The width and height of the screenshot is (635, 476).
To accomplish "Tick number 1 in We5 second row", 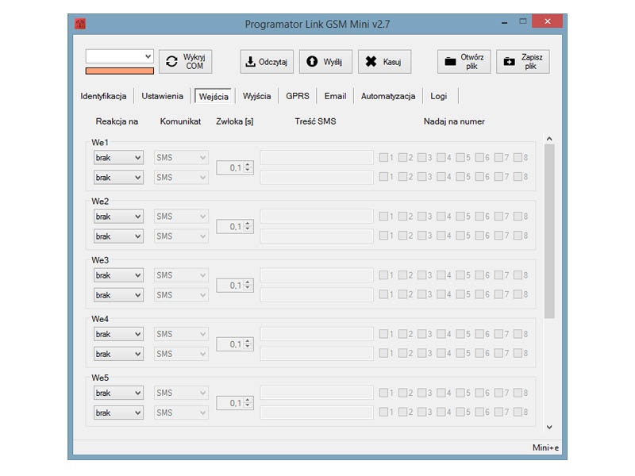I will point(383,412).
